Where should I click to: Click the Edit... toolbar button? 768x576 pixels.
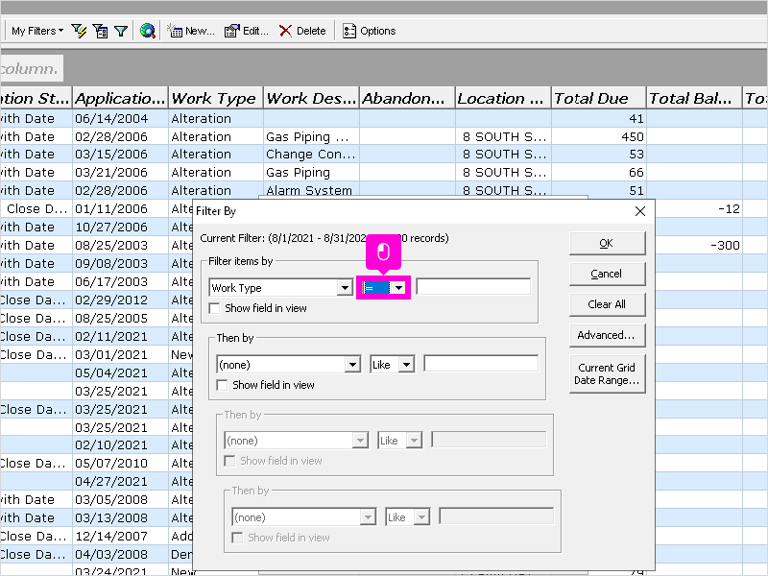pos(247,31)
